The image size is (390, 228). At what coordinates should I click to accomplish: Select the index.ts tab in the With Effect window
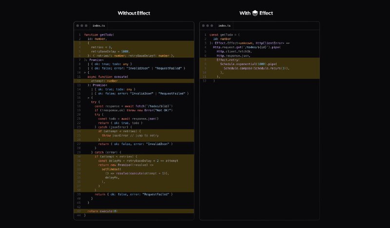click(x=224, y=26)
